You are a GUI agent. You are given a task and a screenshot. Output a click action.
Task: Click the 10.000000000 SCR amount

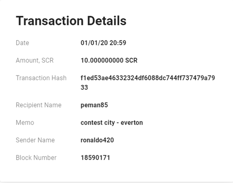[109, 60]
